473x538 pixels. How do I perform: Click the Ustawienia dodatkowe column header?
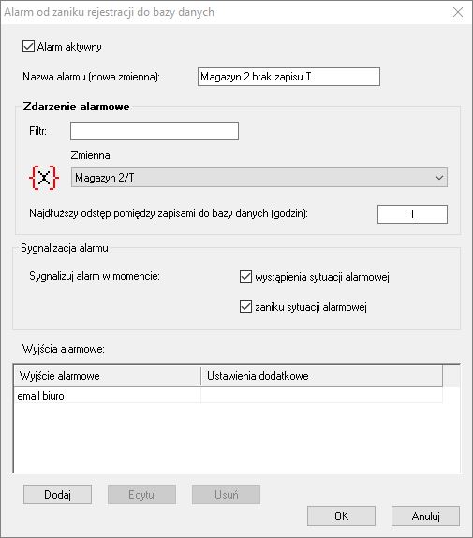click(x=321, y=376)
